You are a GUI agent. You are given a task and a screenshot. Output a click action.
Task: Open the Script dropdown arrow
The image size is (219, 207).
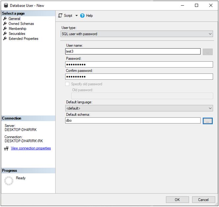77,15
